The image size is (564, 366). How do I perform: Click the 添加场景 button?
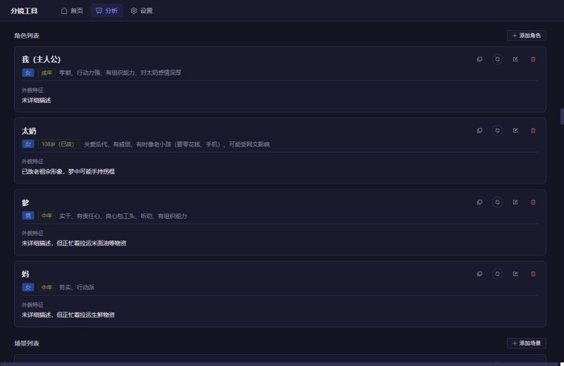tap(526, 343)
